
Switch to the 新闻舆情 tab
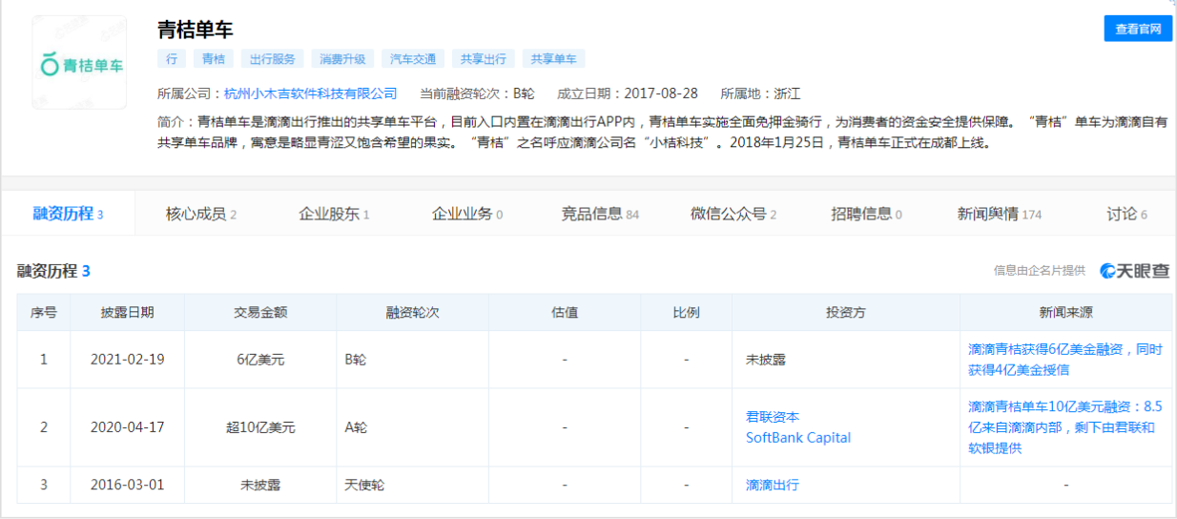(x=1000, y=214)
